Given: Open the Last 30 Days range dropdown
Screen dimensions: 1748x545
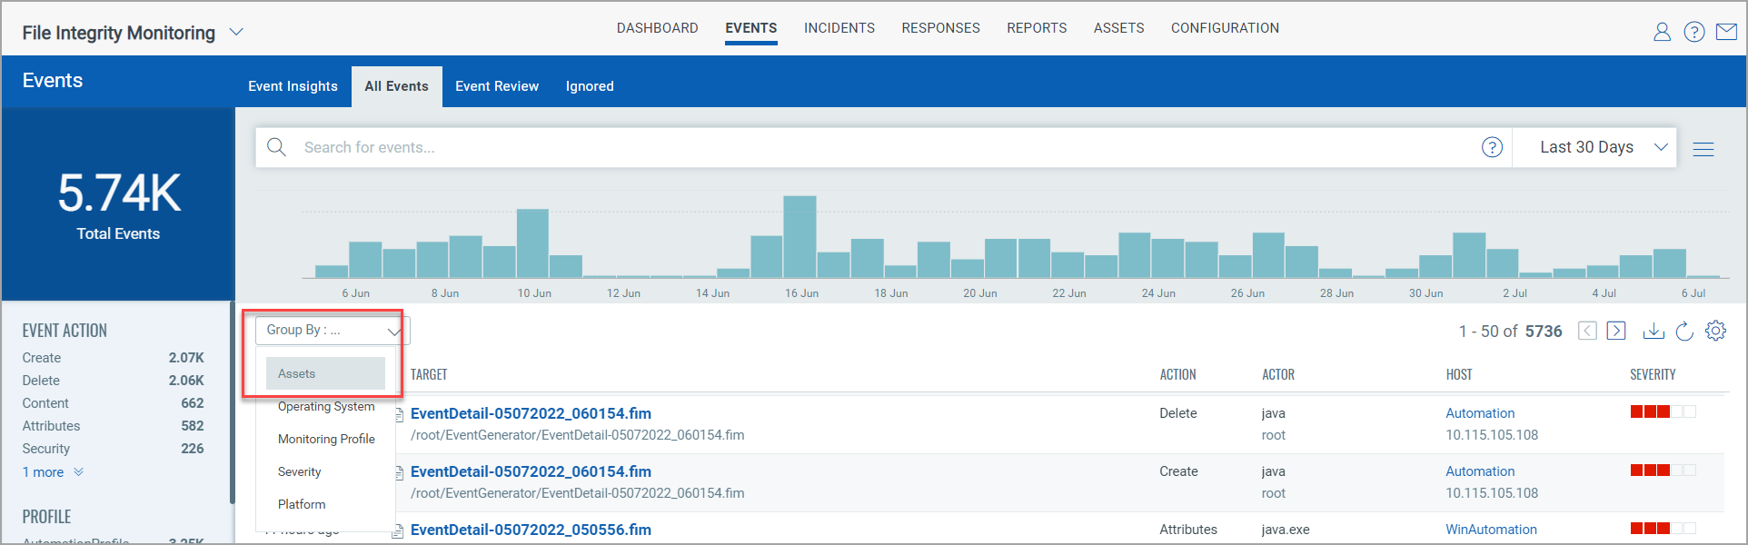Looking at the screenshot, I should [x=1604, y=147].
